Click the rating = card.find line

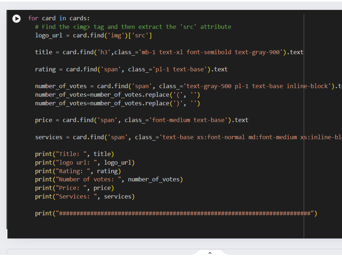click(x=131, y=69)
